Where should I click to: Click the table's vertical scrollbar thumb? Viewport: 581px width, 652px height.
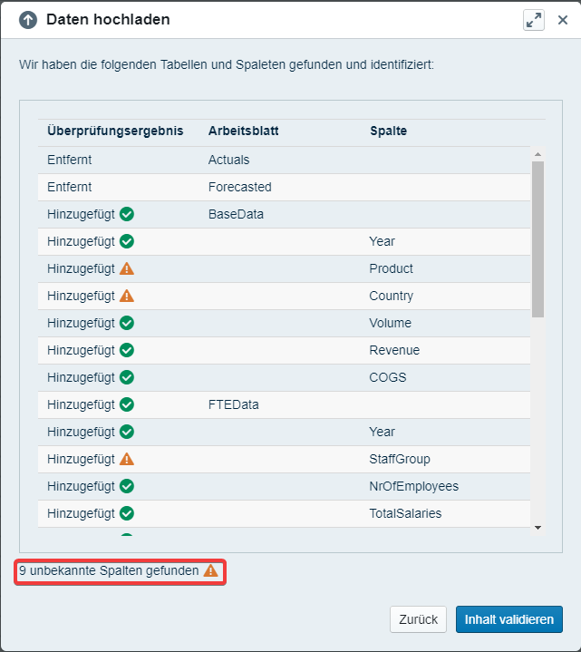coord(537,238)
